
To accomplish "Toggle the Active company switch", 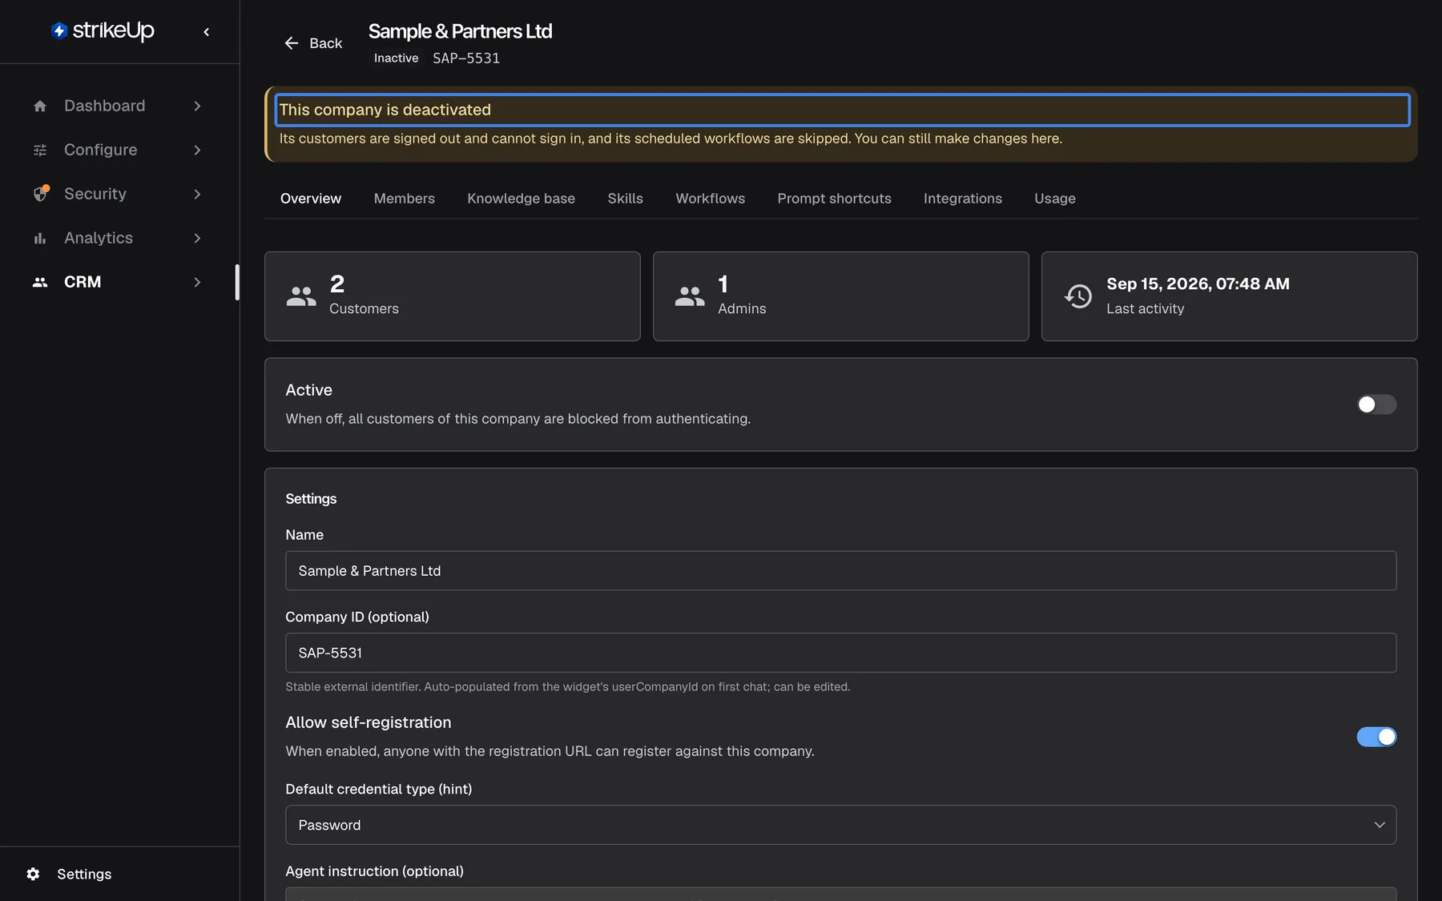I will click(x=1376, y=404).
